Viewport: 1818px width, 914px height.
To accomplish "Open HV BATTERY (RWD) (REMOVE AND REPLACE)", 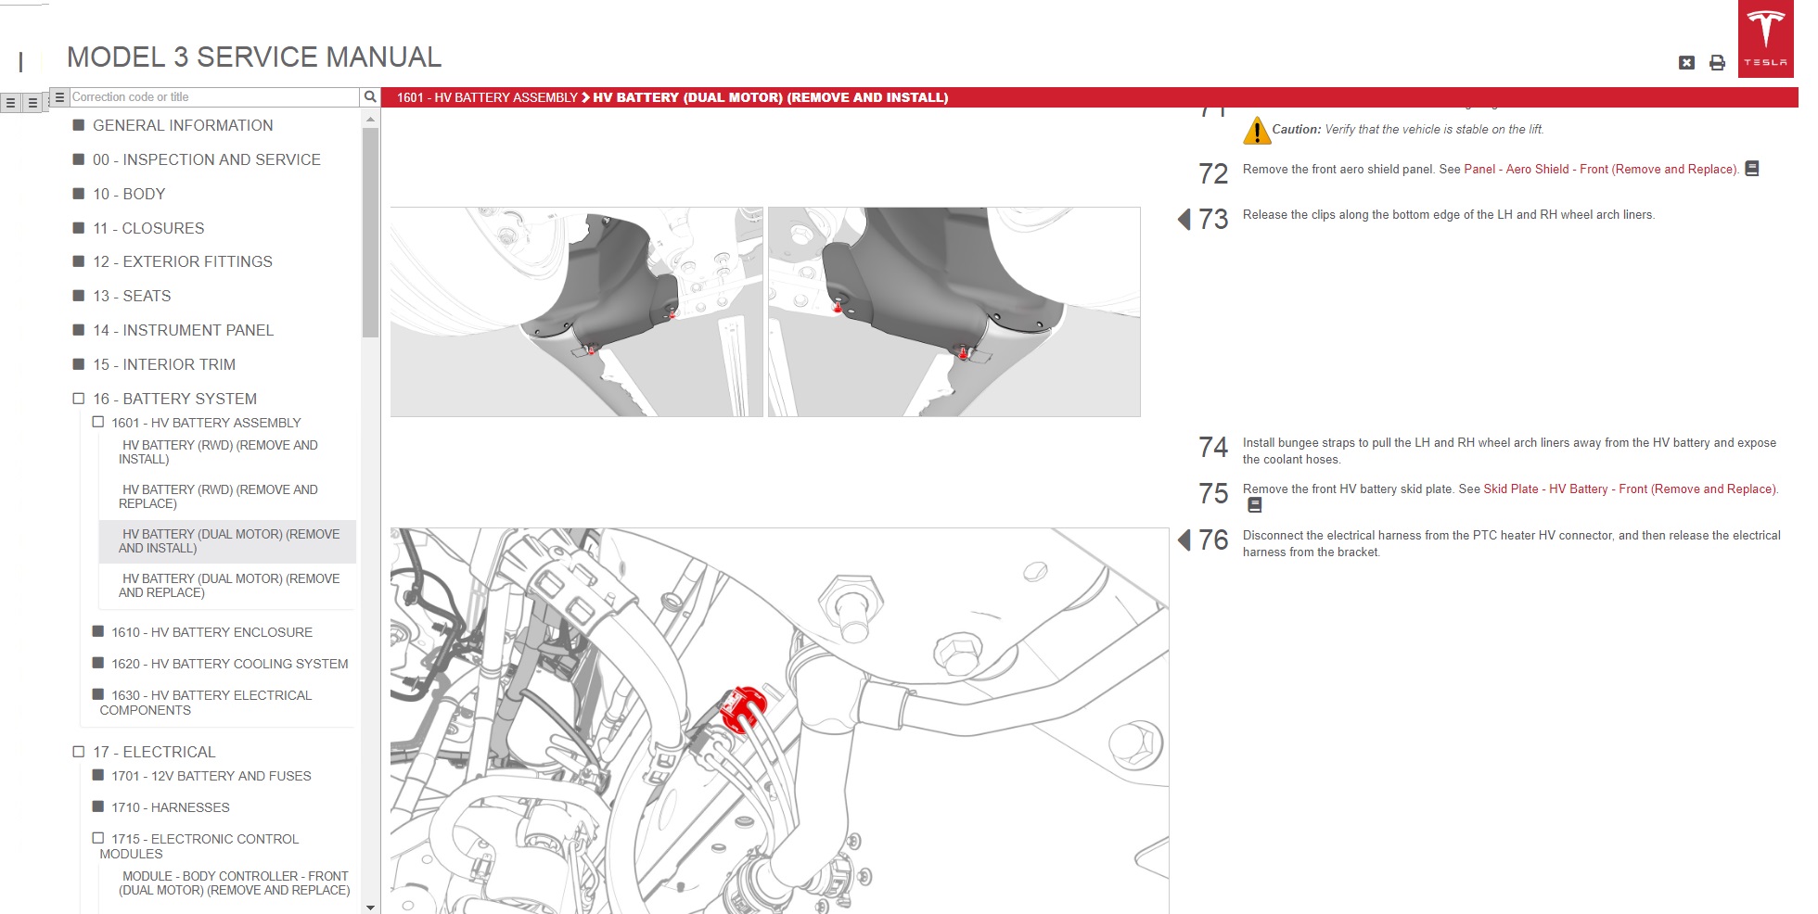I will click(x=219, y=497).
